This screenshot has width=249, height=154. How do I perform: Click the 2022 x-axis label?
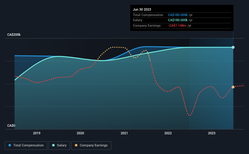(168, 133)
